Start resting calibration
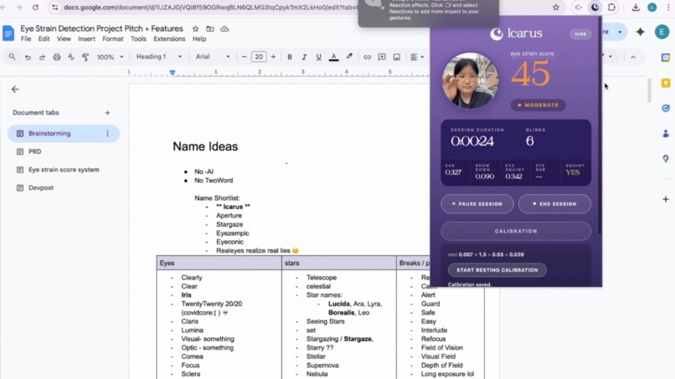This screenshot has height=379, width=675. [497, 270]
